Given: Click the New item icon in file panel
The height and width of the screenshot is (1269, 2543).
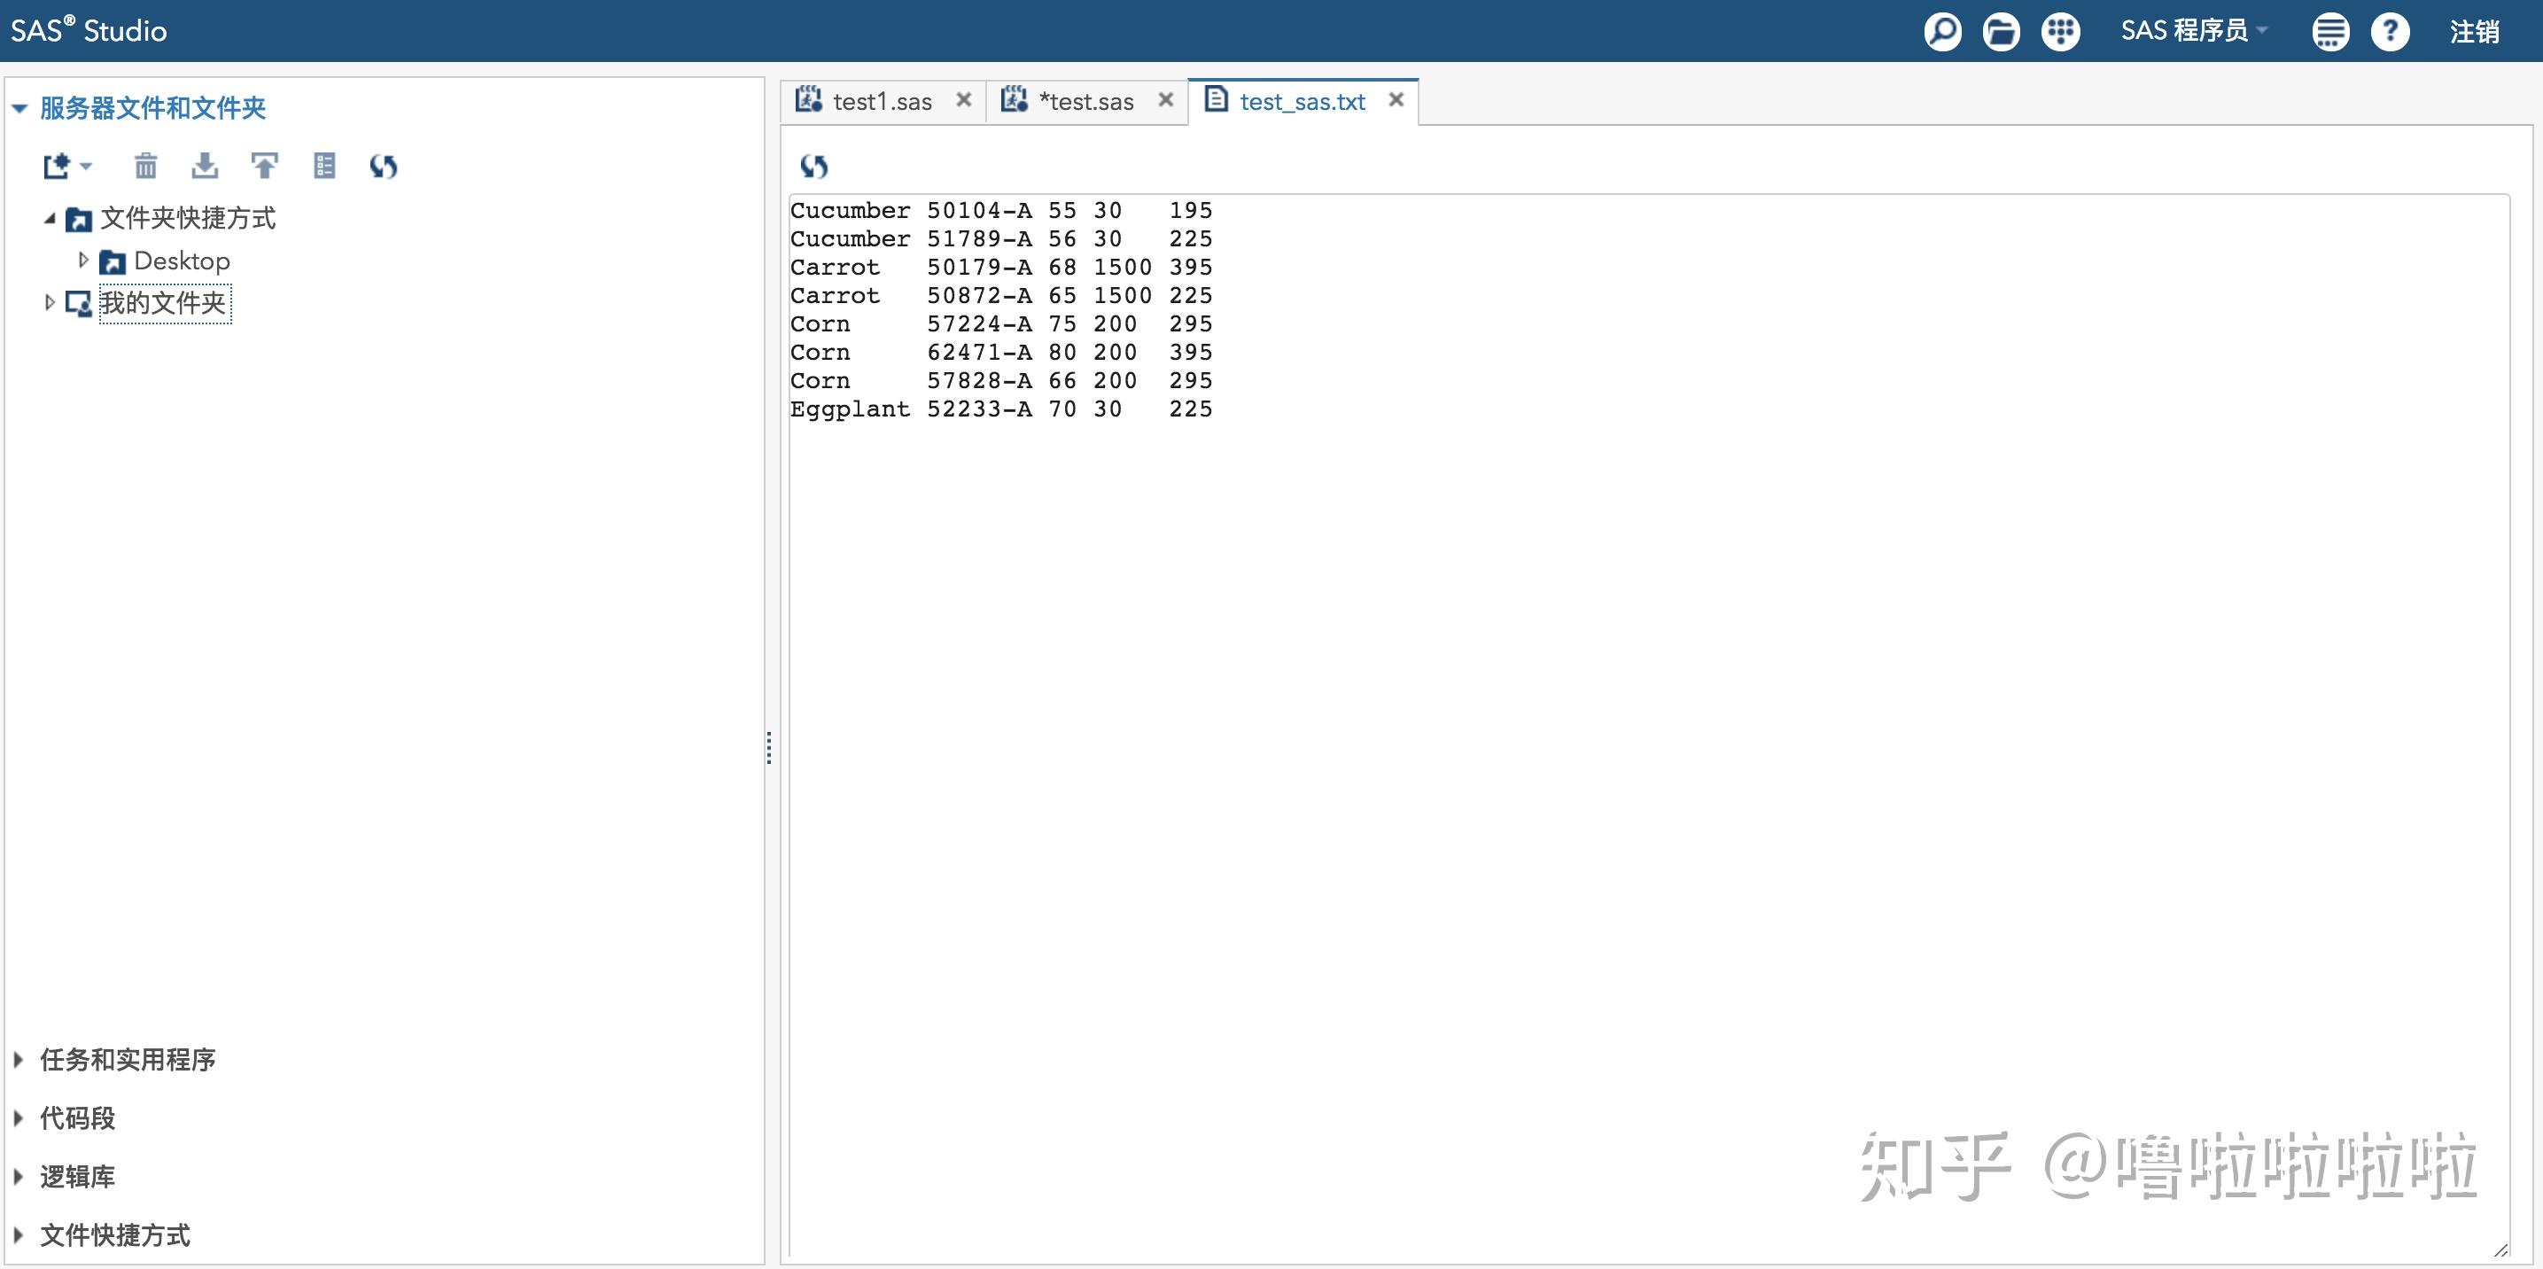Looking at the screenshot, I should pyautogui.click(x=59, y=166).
